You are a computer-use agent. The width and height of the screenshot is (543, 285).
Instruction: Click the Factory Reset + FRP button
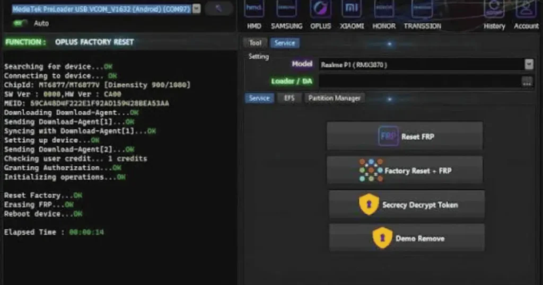coord(405,170)
